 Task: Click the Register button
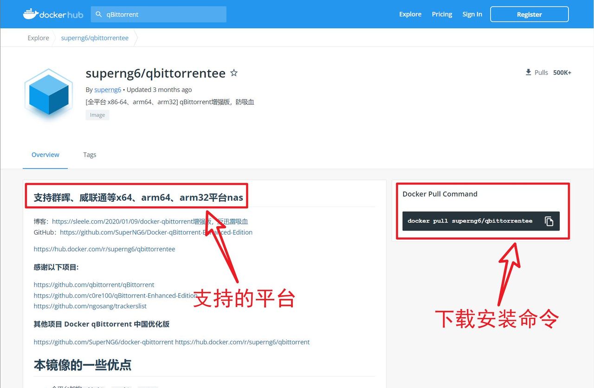[x=529, y=14]
